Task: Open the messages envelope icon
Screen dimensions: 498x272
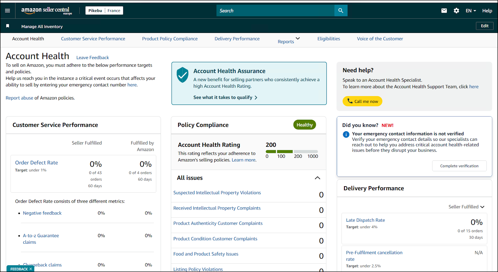Action: click(444, 11)
